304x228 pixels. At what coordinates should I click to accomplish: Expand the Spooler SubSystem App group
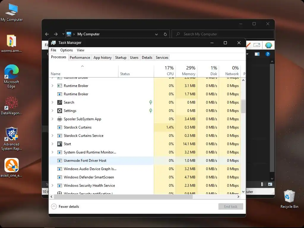tap(52, 119)
